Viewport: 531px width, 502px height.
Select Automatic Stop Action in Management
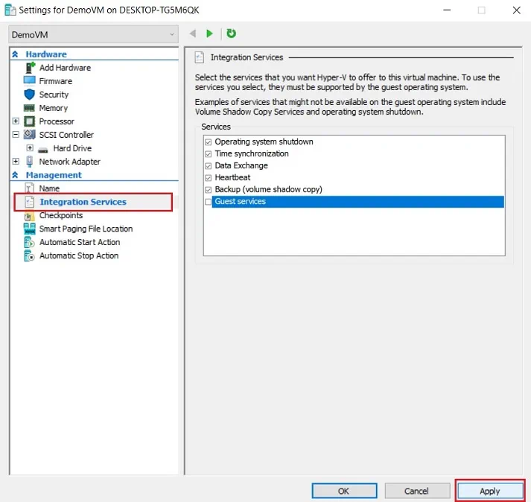pyautogui.click(x=78, y=255)
